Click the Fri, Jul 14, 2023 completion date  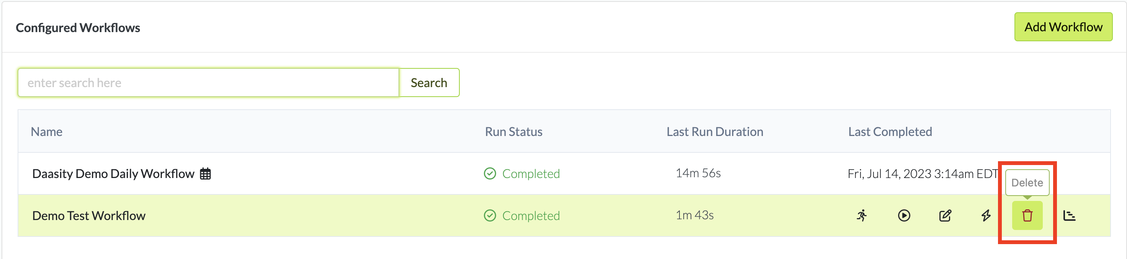(x=922, y=174)
